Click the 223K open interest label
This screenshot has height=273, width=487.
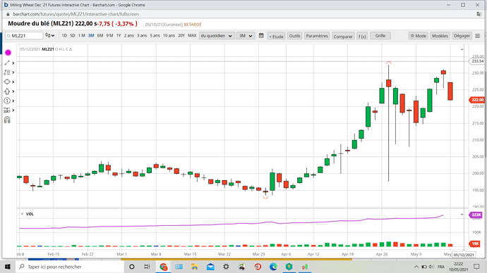point(476,215)
